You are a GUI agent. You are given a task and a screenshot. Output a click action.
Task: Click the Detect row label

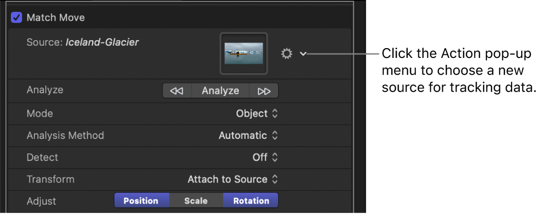pyautogui.click(x=42, y=158)
